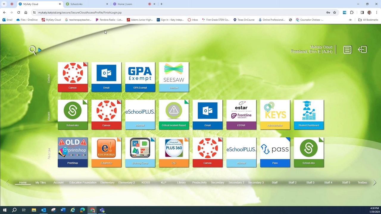Screen dimensions: 381x214
Task: Open Outlook from the taskbar
Action: 43,210
